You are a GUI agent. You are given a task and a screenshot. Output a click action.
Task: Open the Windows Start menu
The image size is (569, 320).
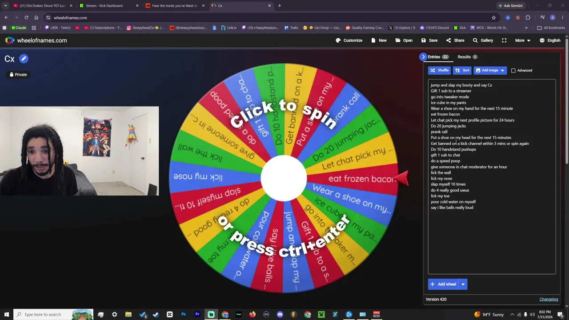coord(6,315)
